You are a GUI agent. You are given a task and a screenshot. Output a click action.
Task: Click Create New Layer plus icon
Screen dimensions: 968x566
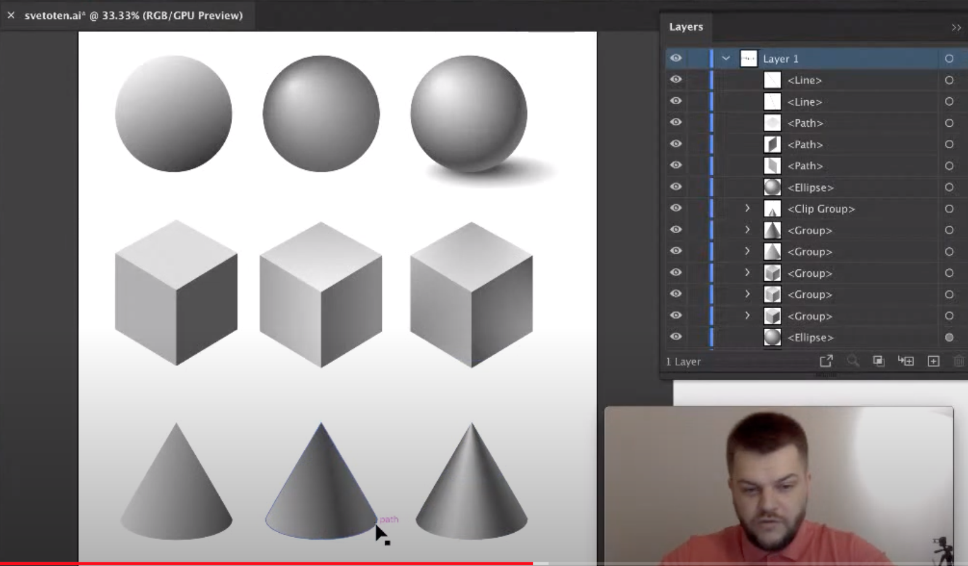point(934,361)
